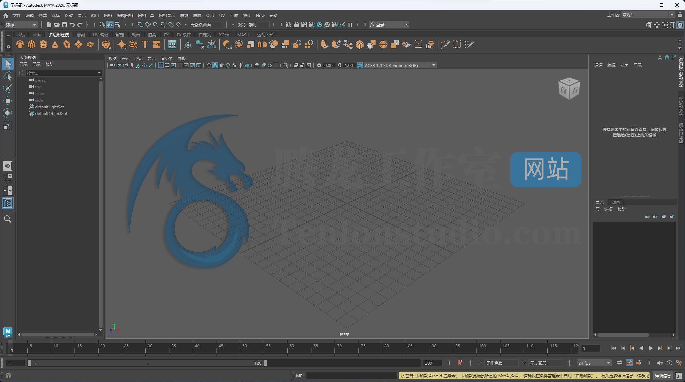Create a polygon cone from the shelf
Image resolution: width=685 pixels, height=382 pixels.
[x=55, y=44]
